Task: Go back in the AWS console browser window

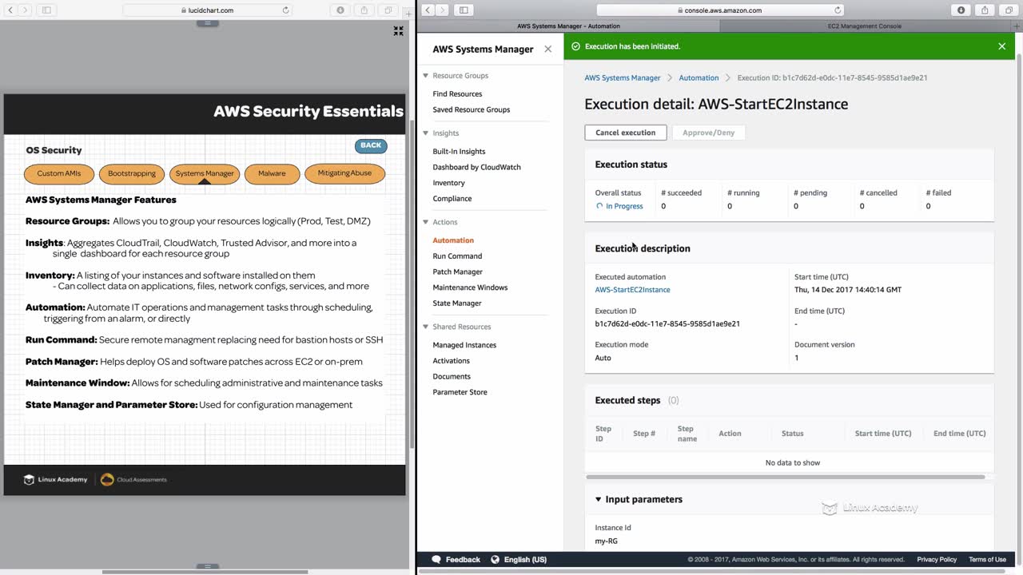Action: pyautogui.click(x=428, y=10)
